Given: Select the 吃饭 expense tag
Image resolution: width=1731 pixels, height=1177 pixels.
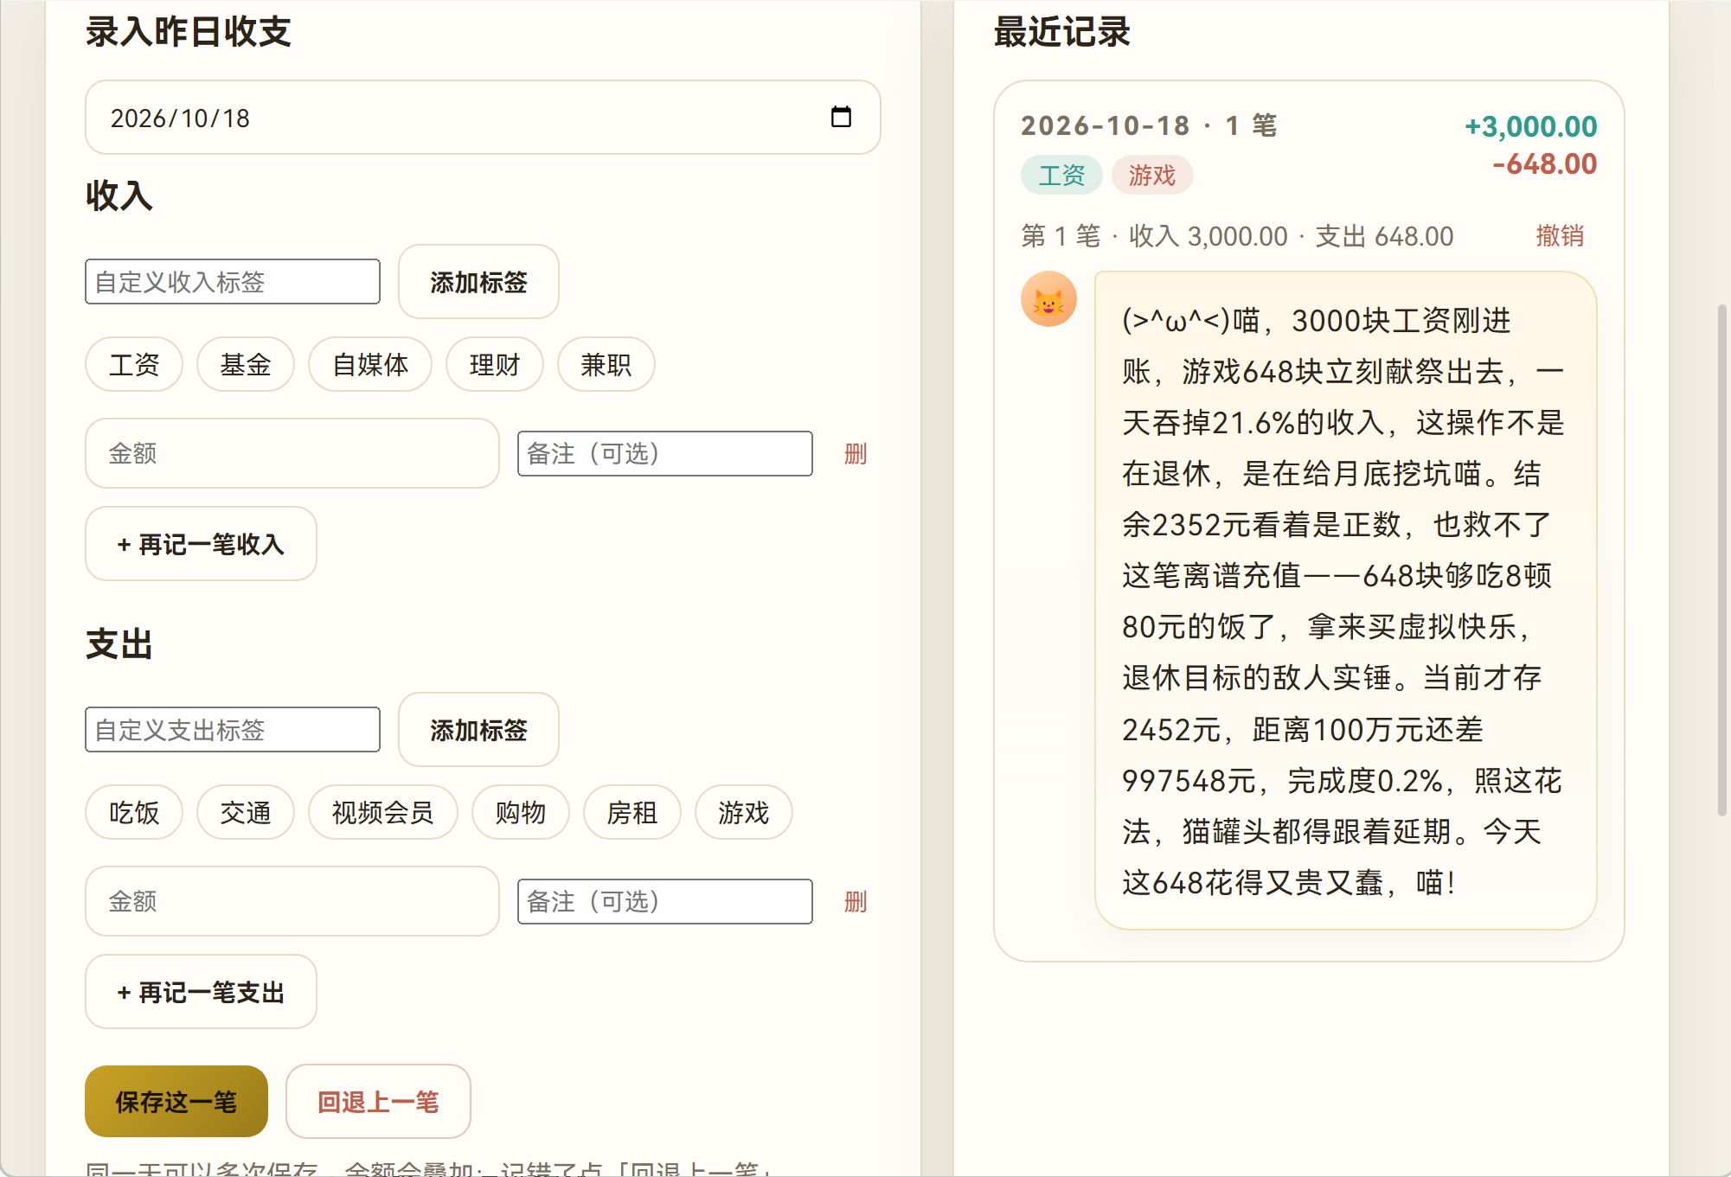Looking at the screenshot, I should pyautogui.click(x=134, y=812).
